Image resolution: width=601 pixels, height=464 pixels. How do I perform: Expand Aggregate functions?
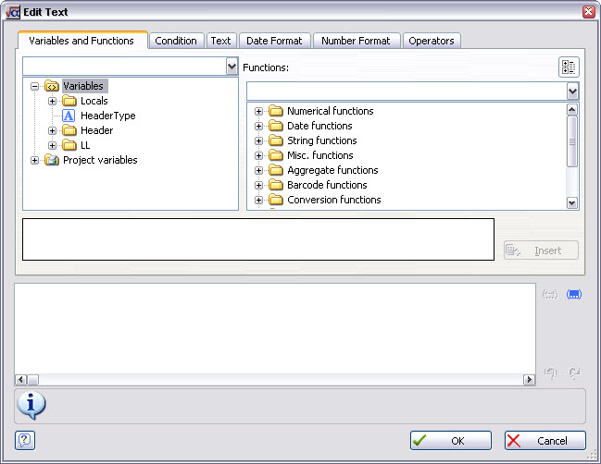coord(258,171)
